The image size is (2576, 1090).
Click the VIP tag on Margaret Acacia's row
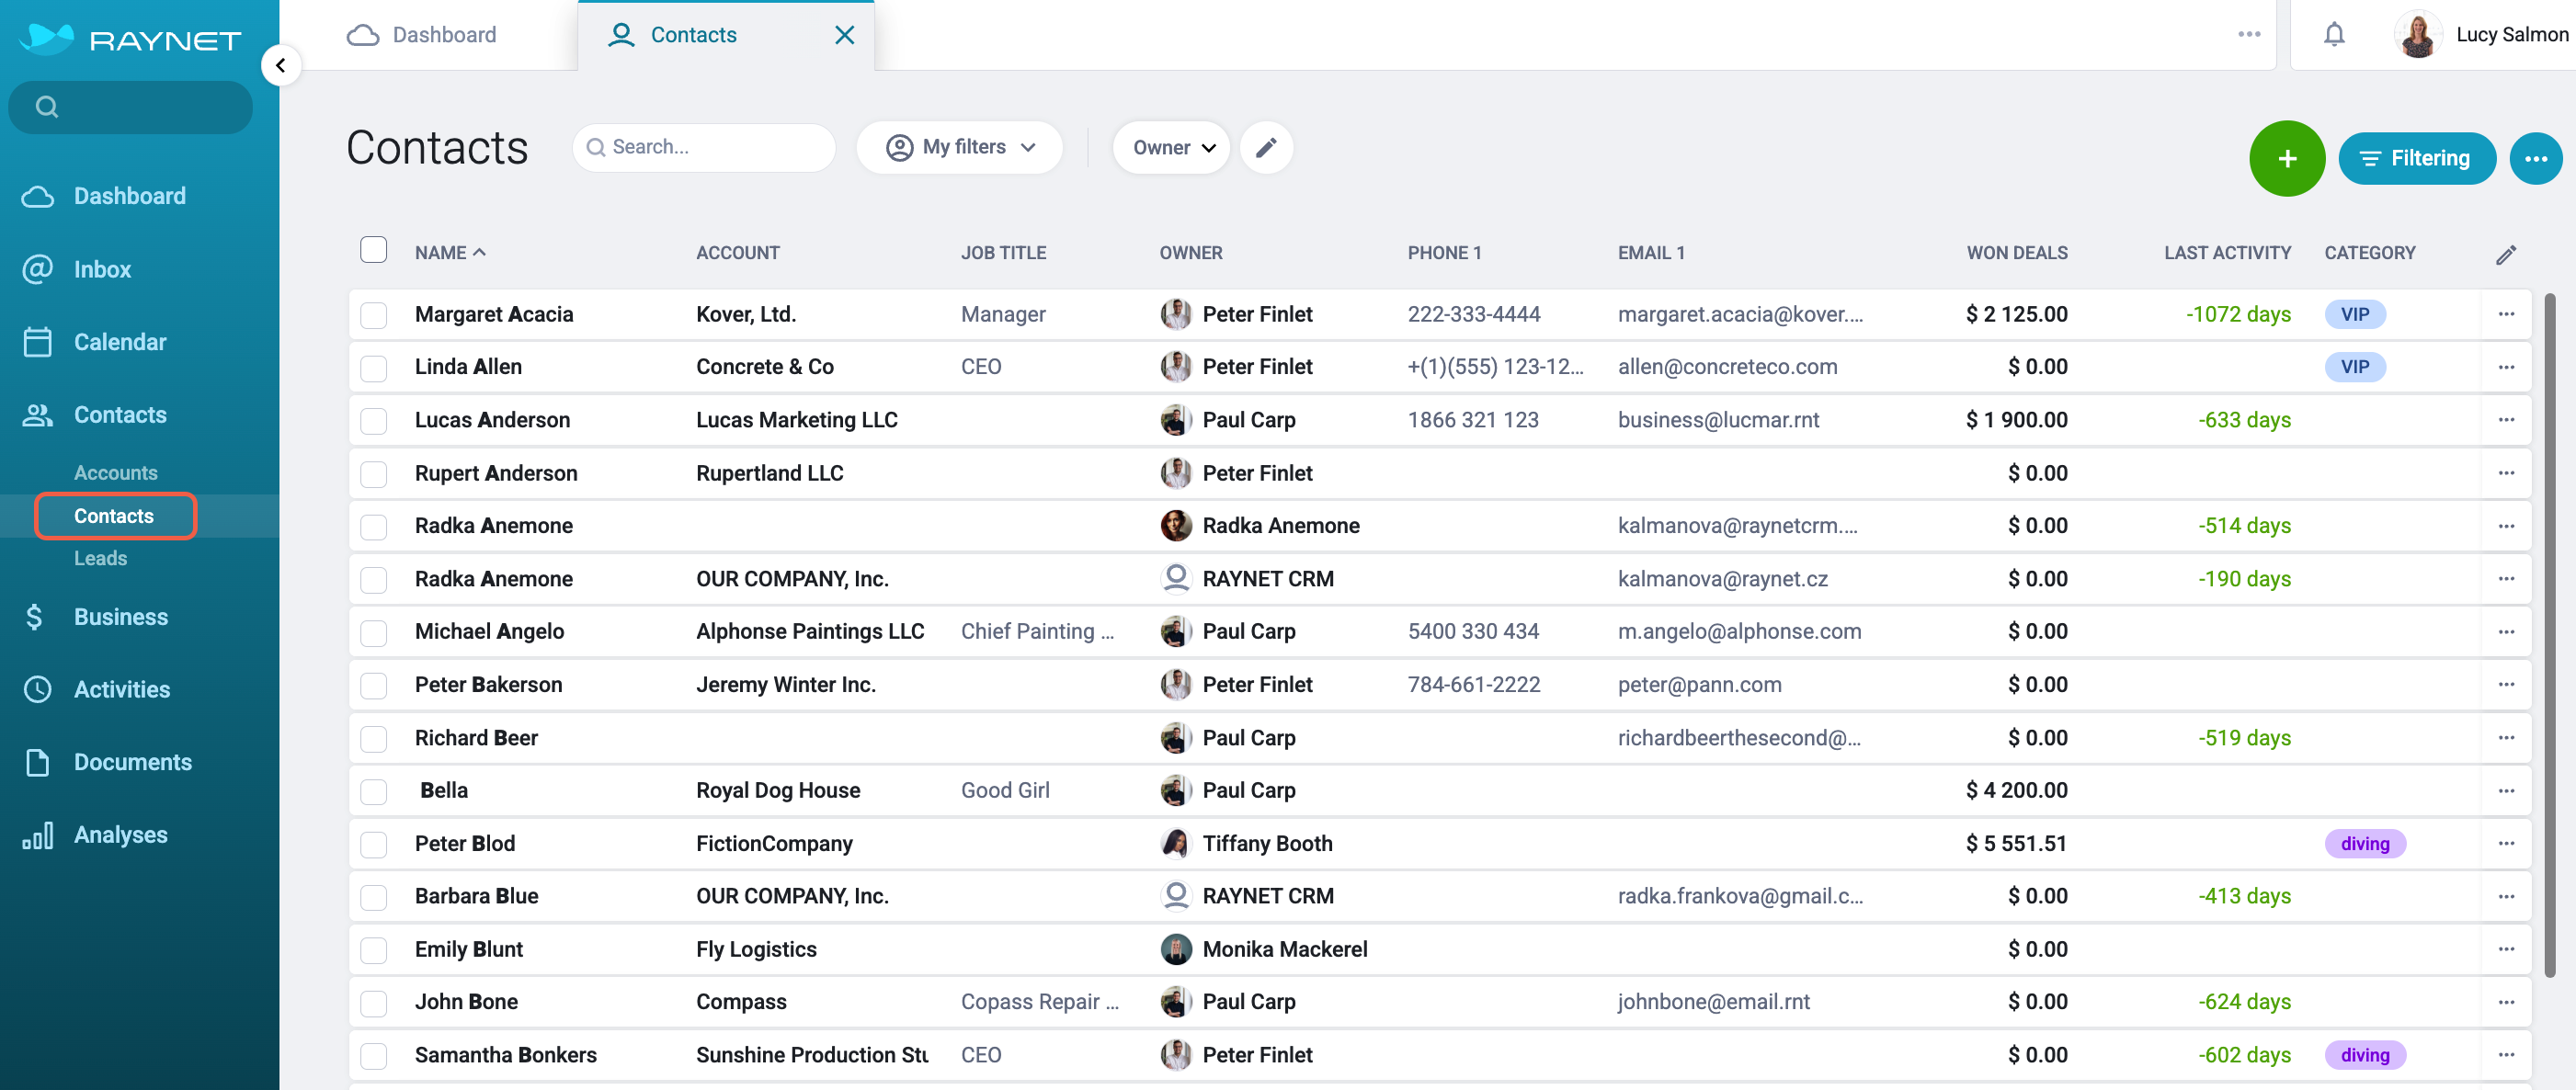(2354, 314)
